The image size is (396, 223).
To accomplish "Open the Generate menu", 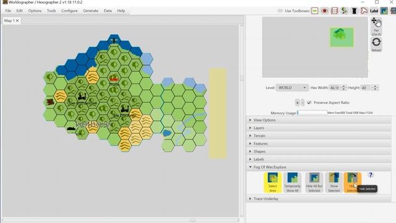I will pos(91,11).
